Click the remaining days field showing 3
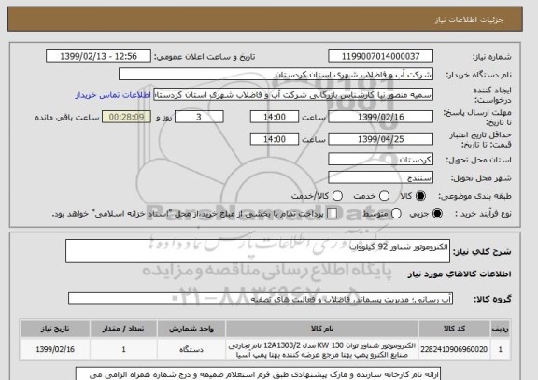The width and height of the screenshot is (538, 380). [x=199, y=117]
